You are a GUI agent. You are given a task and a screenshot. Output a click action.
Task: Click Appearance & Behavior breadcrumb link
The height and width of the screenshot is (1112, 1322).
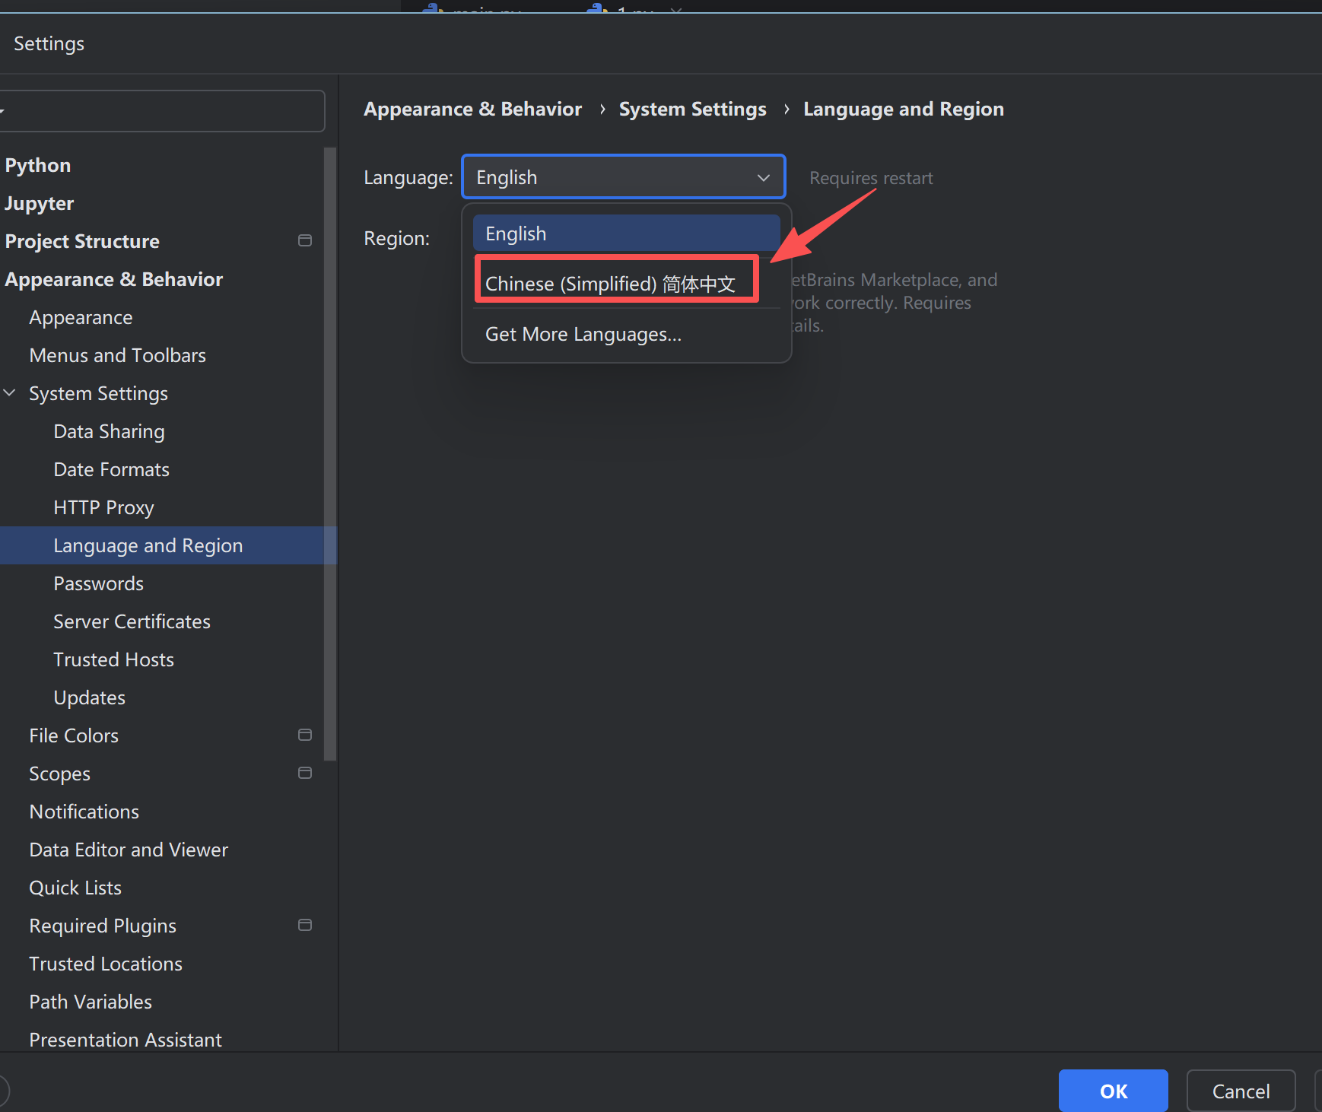click(472, 110)
